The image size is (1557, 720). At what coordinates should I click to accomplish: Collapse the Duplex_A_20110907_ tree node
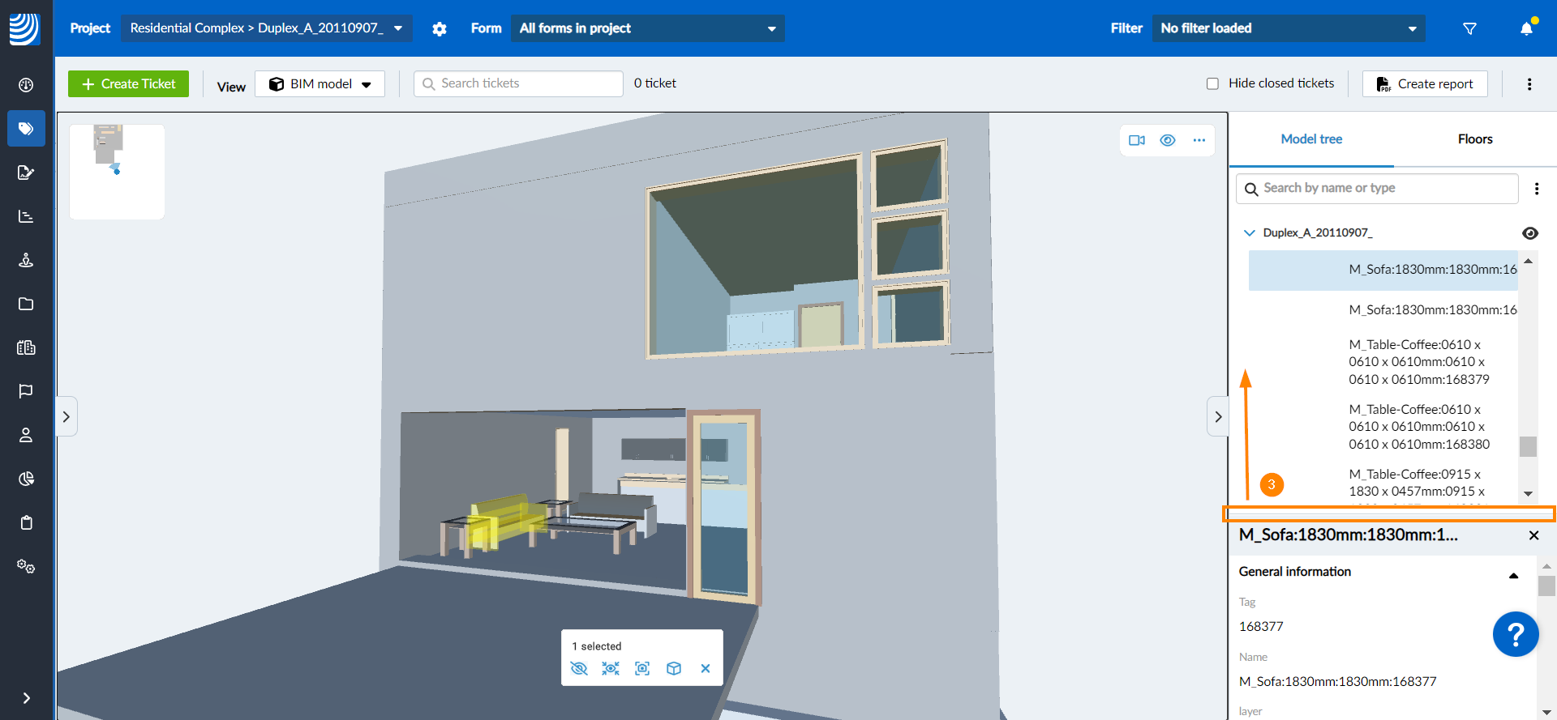pos(1249,233)
